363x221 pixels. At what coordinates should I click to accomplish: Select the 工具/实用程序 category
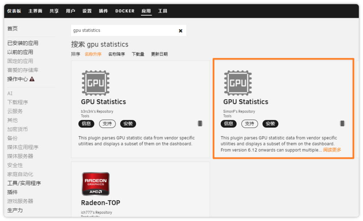click(x=24, y=183)
